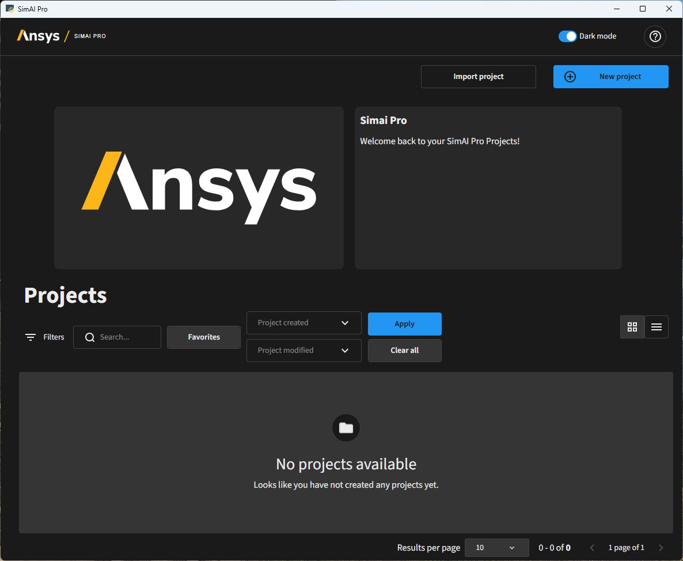
Task: Go to previous page arrow
Action: click(592, 548)
